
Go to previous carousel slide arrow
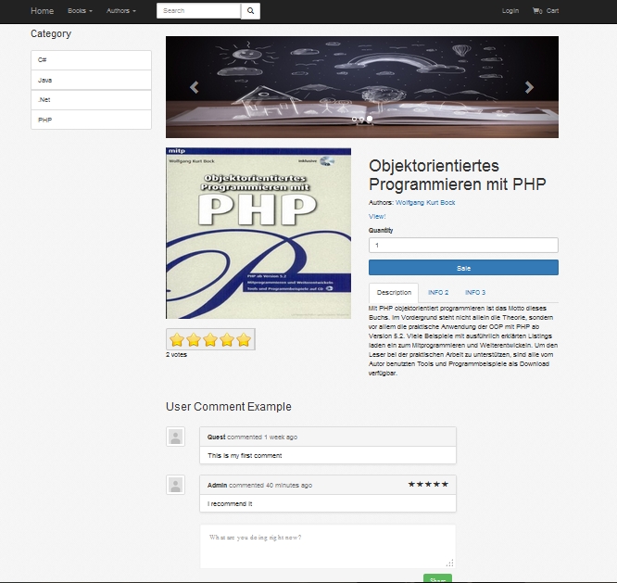point(194,87)
